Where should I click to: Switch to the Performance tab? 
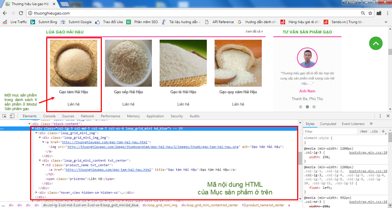[x=111, y=116]
